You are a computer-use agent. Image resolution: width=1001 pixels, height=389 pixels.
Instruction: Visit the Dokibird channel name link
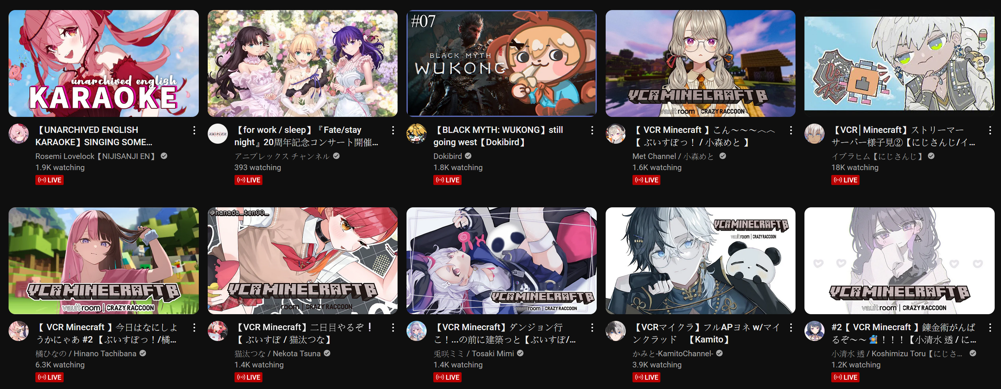point(448,156)
